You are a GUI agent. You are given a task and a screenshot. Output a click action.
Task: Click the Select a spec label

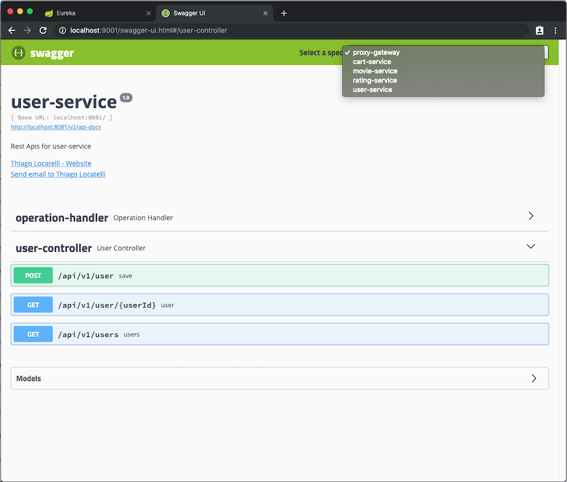pyautogui.click(x=321, y=53)
